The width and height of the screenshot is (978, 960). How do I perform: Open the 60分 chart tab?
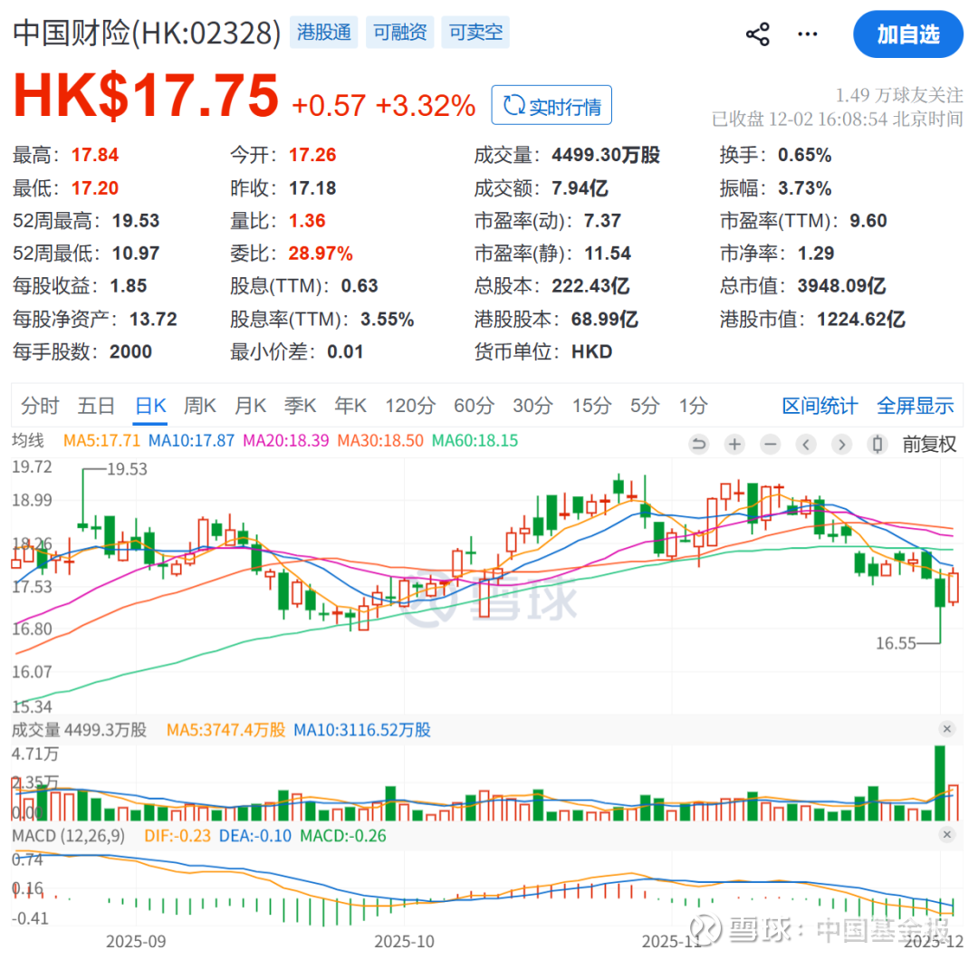pos(474,406)
